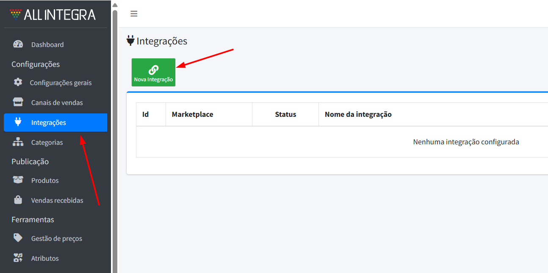
Task: Click the Canais de vendas store icon
Action: (18, 102)
